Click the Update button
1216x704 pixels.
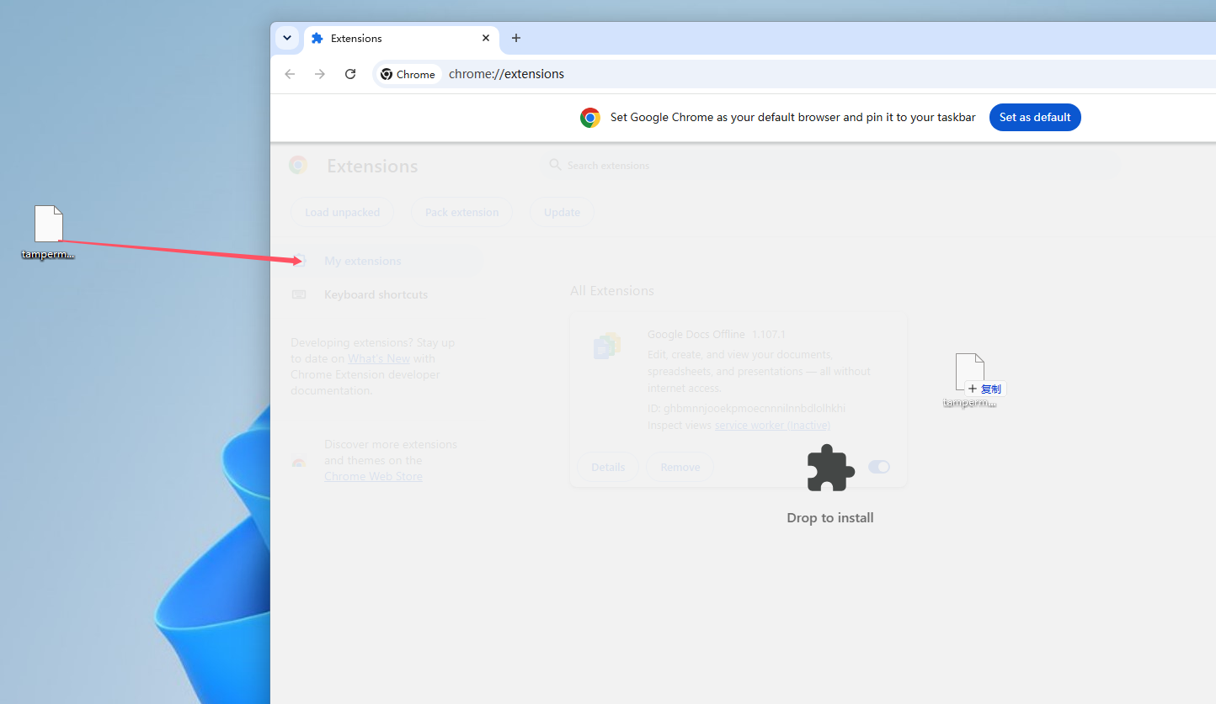[562, 212]
